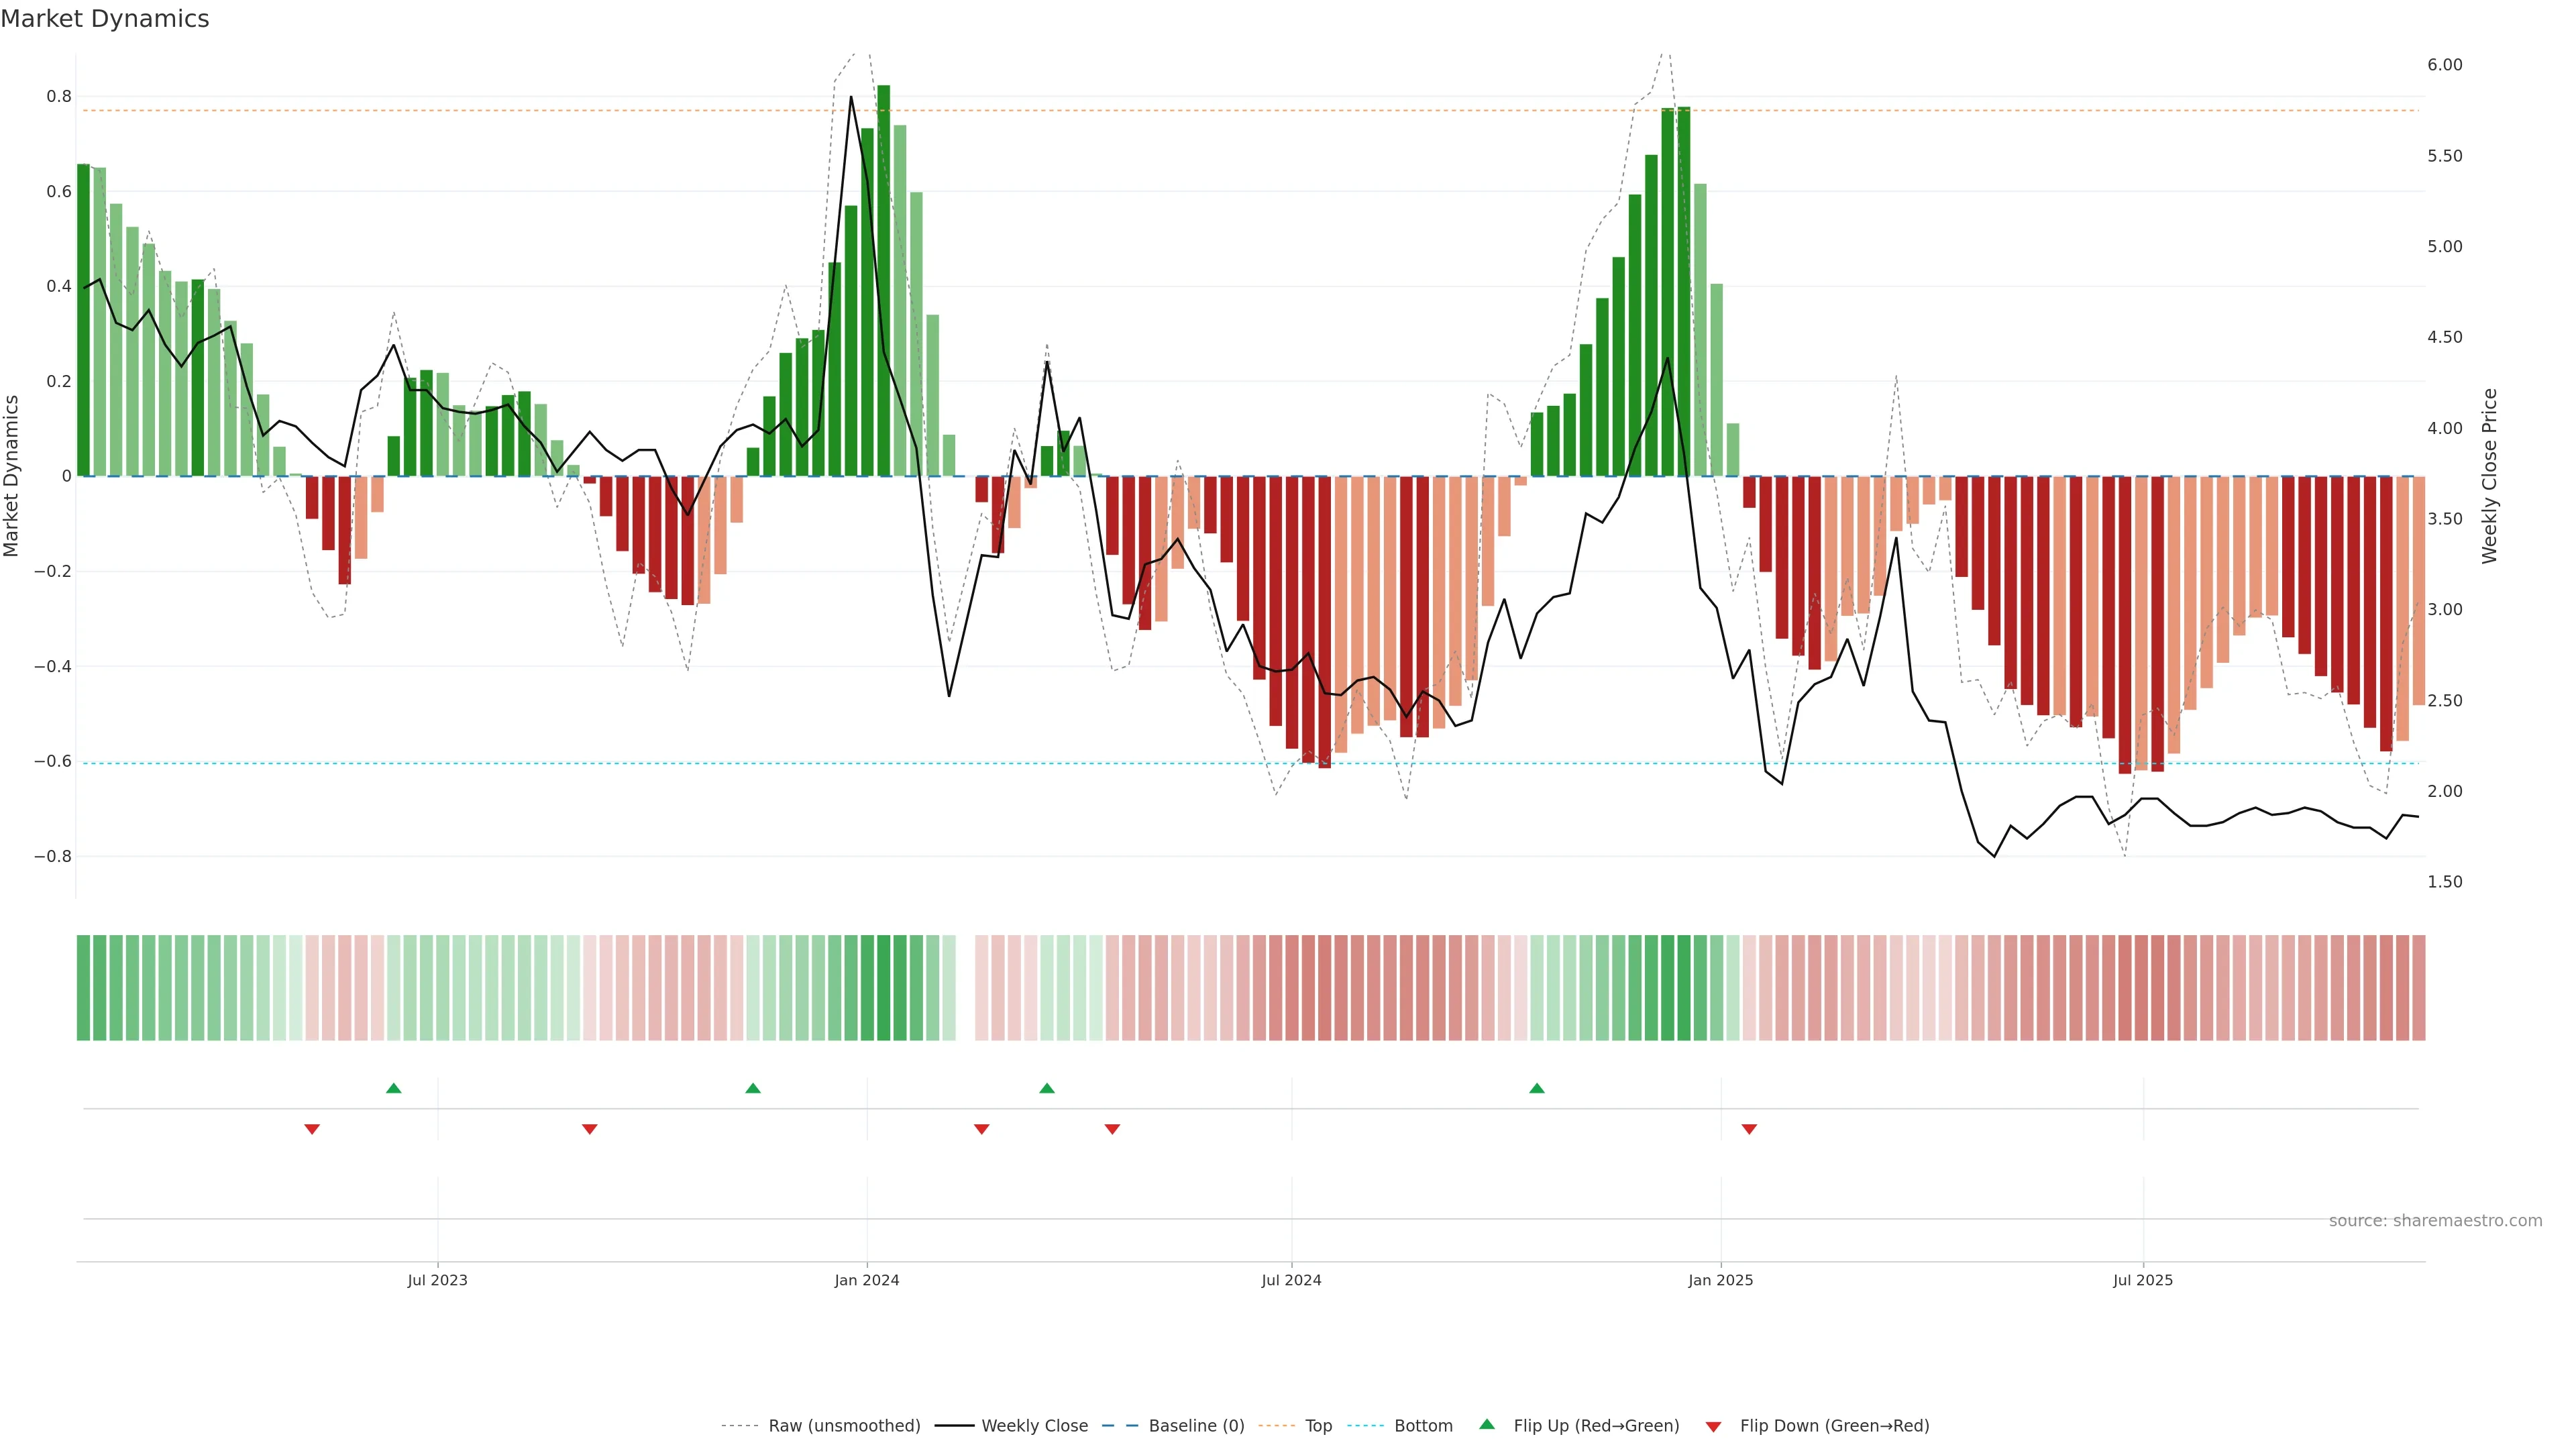Viewport: 2576px width, 1449px height.
Task: Click the leftmost red flip-down triangle marker
Action: pyautogui.click(x=312, y=1129)
